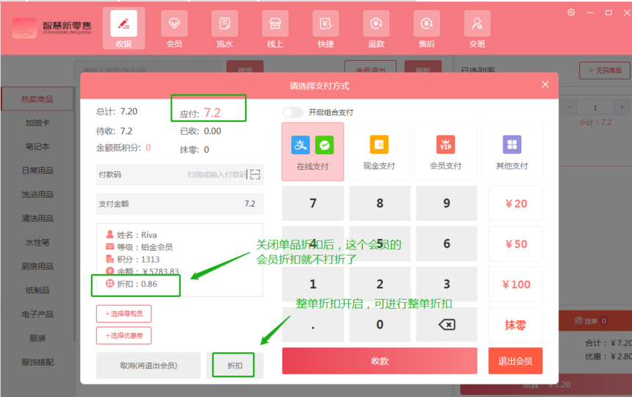Open the 退款 refund tab
The image size is (632, 397).
tap(376, 29)
